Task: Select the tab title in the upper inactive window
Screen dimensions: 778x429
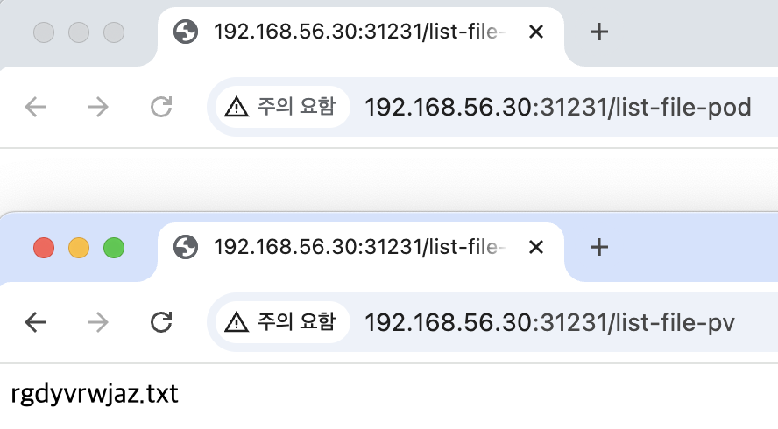Action: (x=360, y=32)
